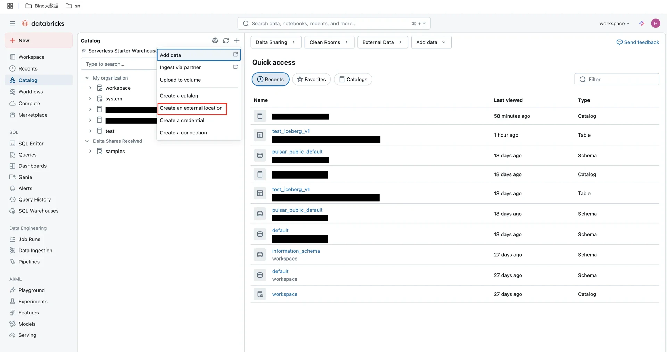Switch to the Catalogs tab
The height and width of the screenshot is (352, 667).
[x=353, y=79]
